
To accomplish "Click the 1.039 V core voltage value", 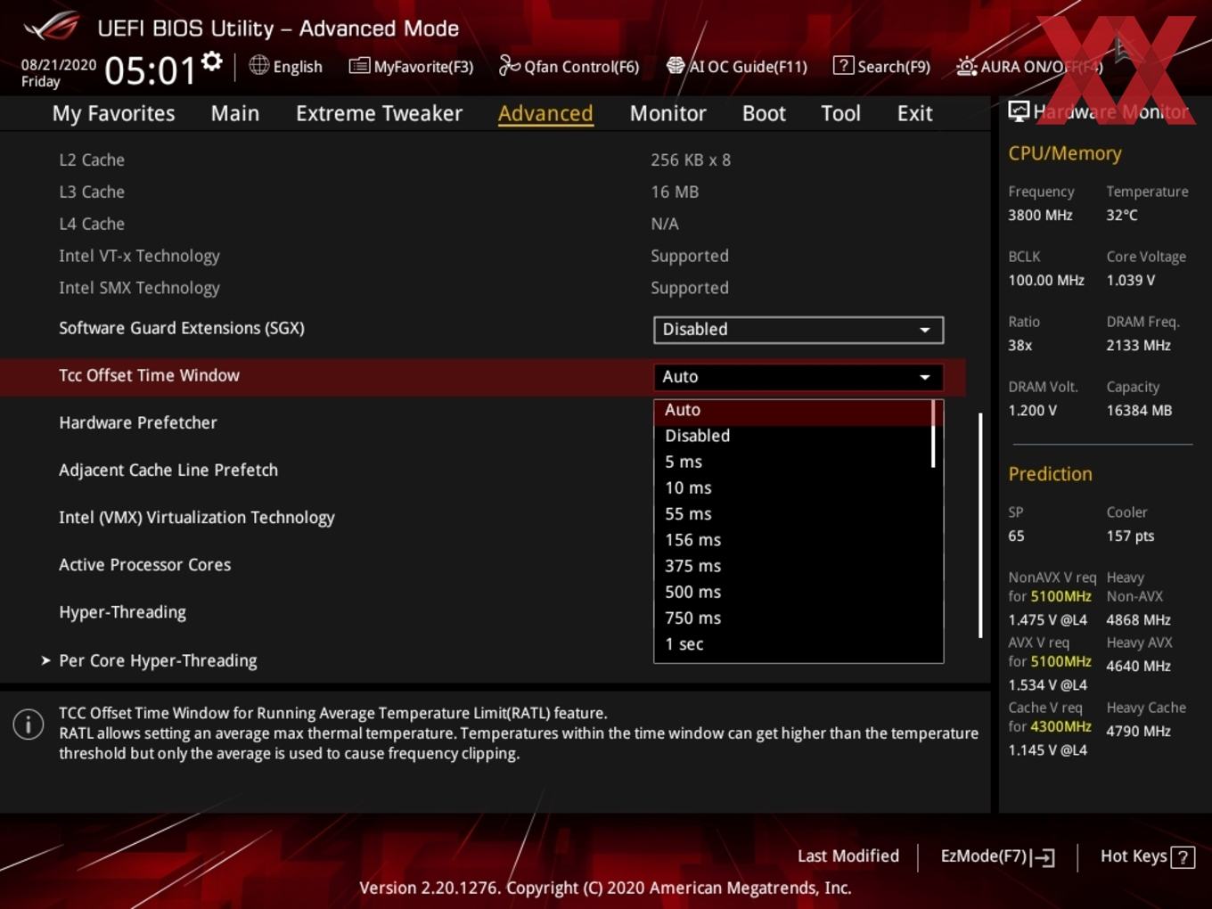I will (x=1131, y=280).
